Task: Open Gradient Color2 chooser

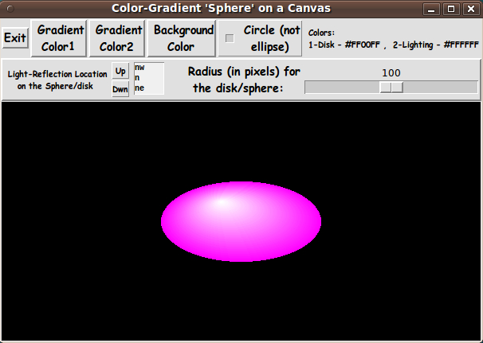Action: (116, 38)
